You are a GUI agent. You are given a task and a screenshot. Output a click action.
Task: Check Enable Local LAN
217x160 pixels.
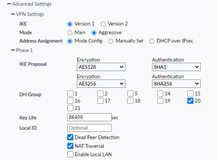coord(70,154)
